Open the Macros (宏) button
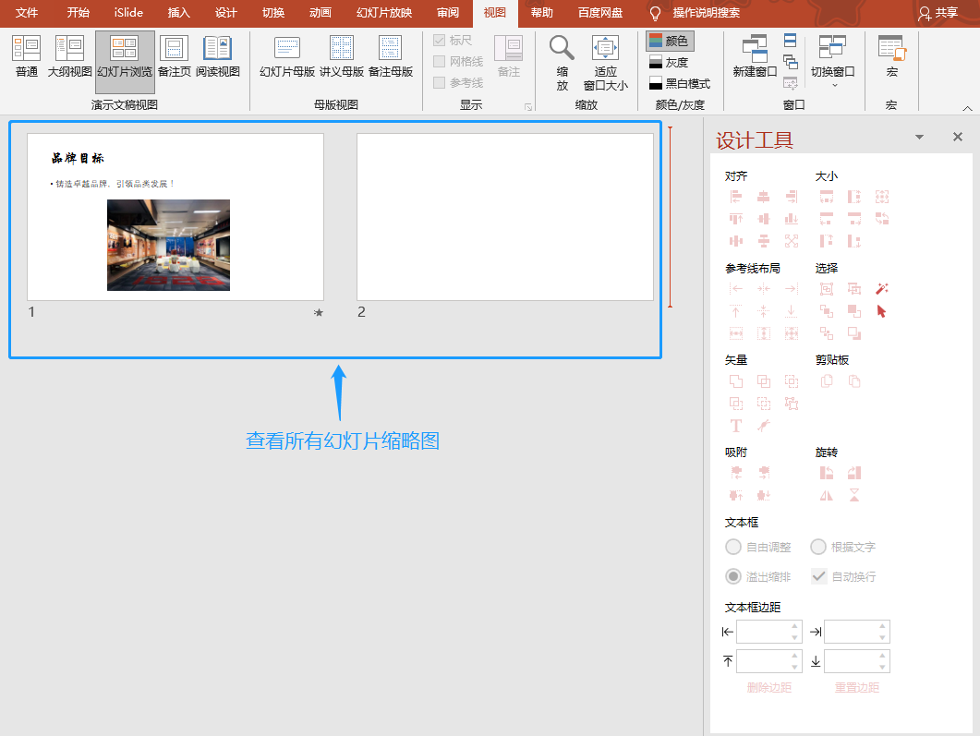Viewport: 980px width, 736px height. 891,57
